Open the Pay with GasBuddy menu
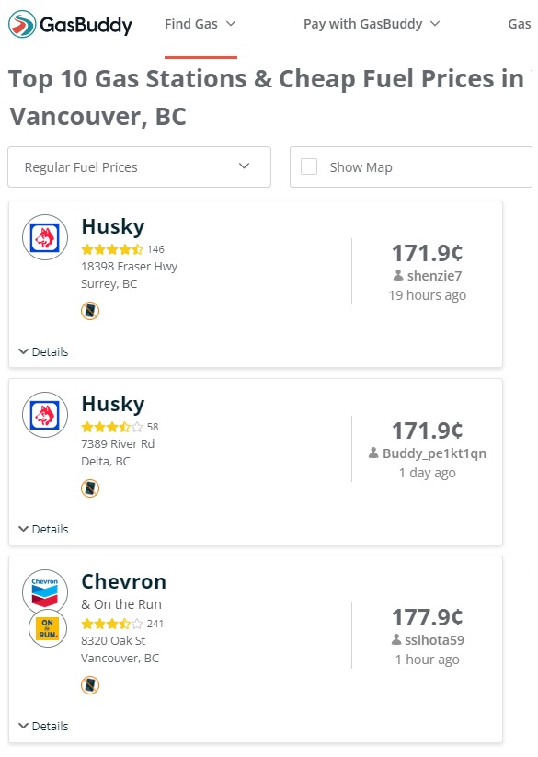538x757 pixels. [x=372, y=24]
